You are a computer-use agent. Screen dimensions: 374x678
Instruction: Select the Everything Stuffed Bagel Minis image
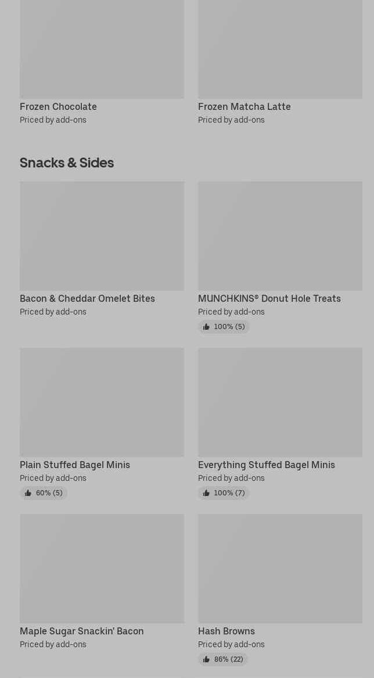click(280, 402)
